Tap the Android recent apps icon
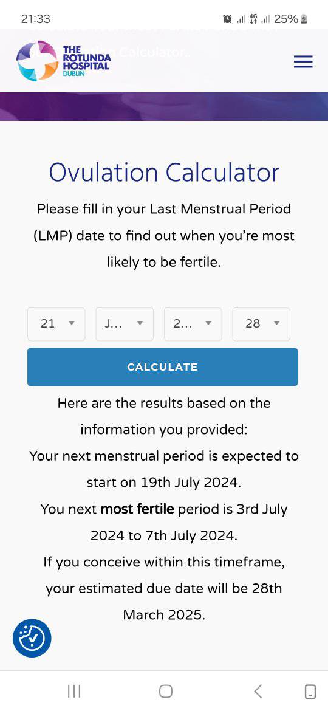Screen dimensions: 328x711 point(74,691)
